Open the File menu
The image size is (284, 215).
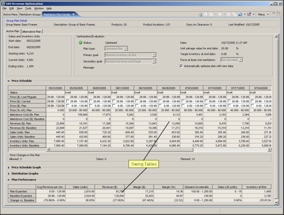(4, 9)
